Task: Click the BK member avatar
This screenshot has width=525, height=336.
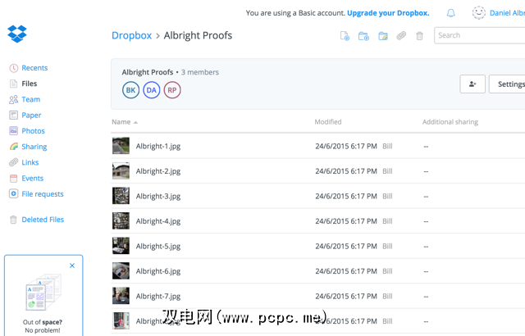Action: point(131,90)
